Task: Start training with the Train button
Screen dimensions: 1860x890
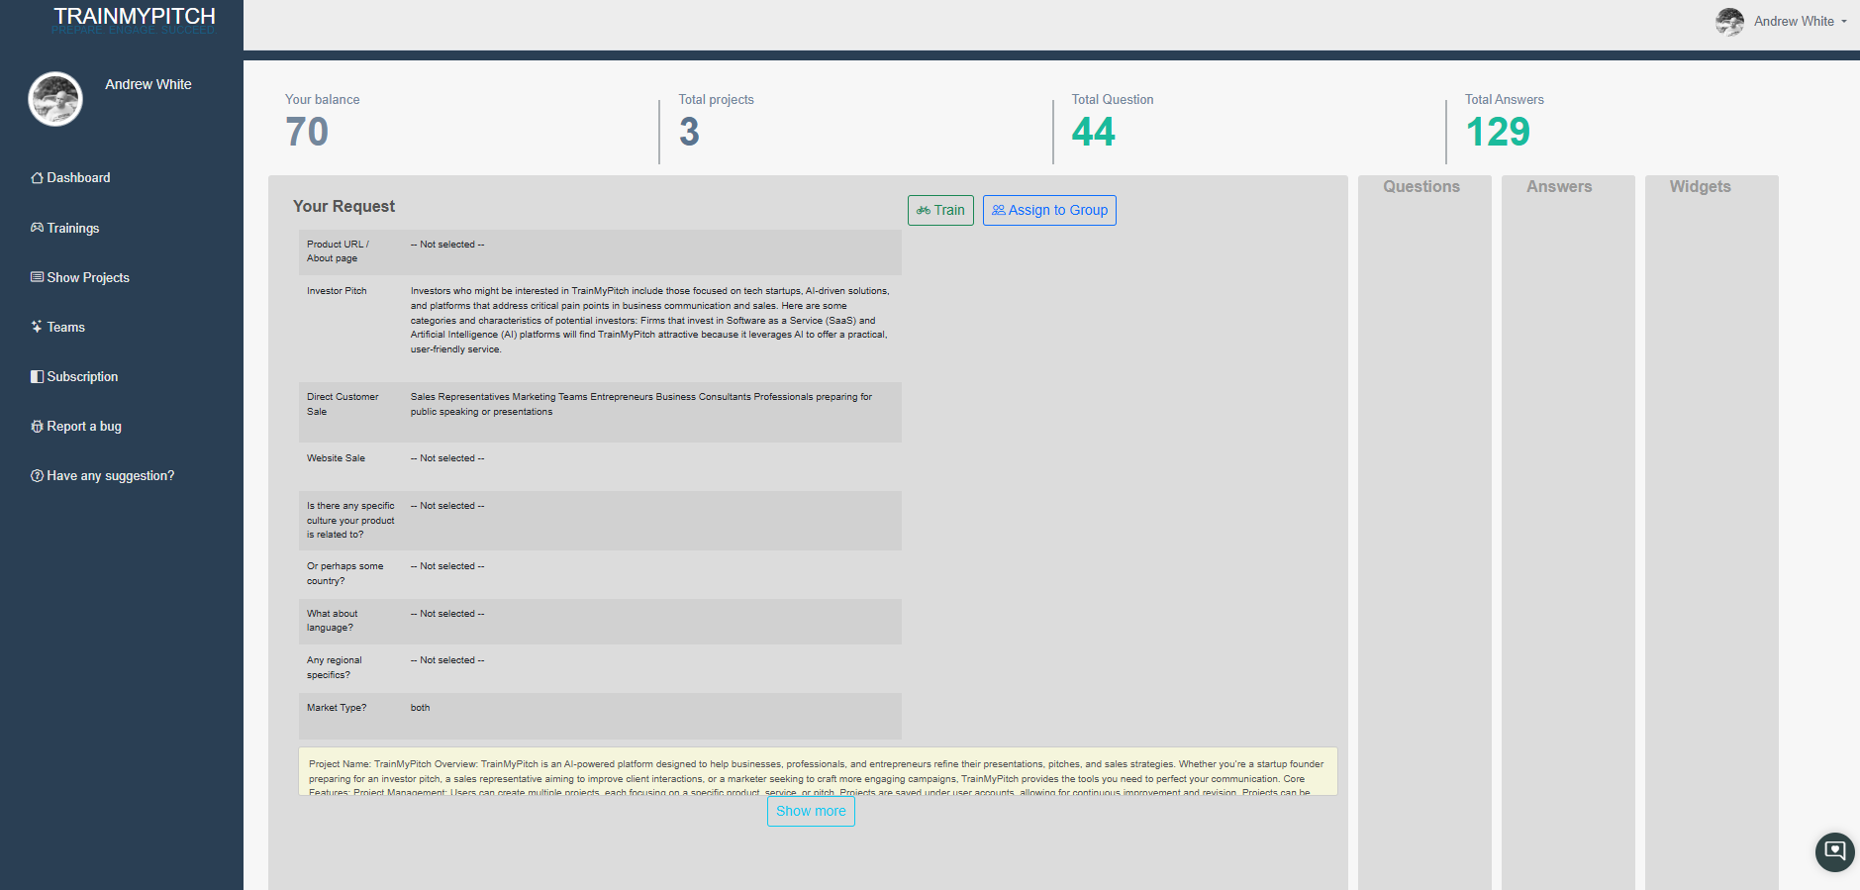Action: 940,210
